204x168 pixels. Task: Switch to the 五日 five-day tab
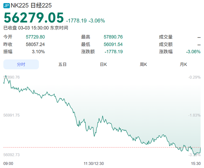tap(62, 64)
